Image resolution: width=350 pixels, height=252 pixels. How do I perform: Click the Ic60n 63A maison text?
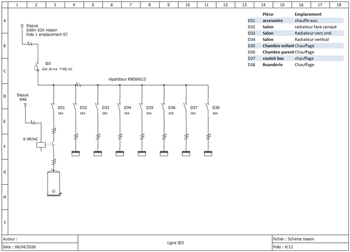pos(42,30)
